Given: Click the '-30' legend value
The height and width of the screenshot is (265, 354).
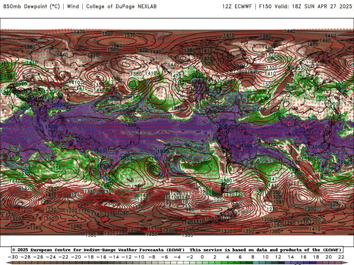Looking at the screenshot, I should 13,257.
